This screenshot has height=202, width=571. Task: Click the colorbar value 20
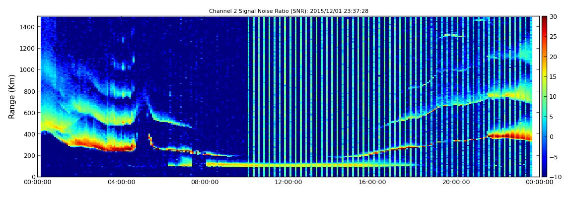click(x=554, y=57)
